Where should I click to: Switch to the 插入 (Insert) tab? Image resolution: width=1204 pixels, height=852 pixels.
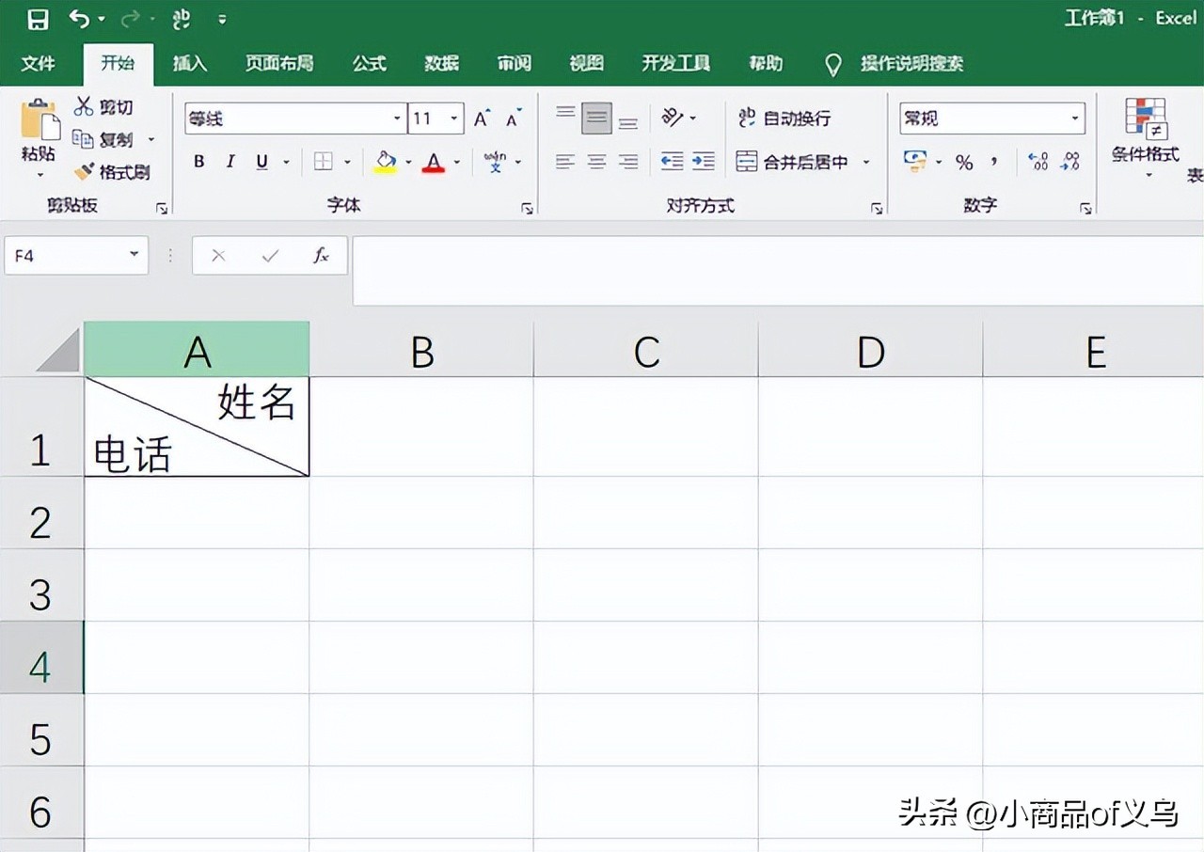pos(190,63)
